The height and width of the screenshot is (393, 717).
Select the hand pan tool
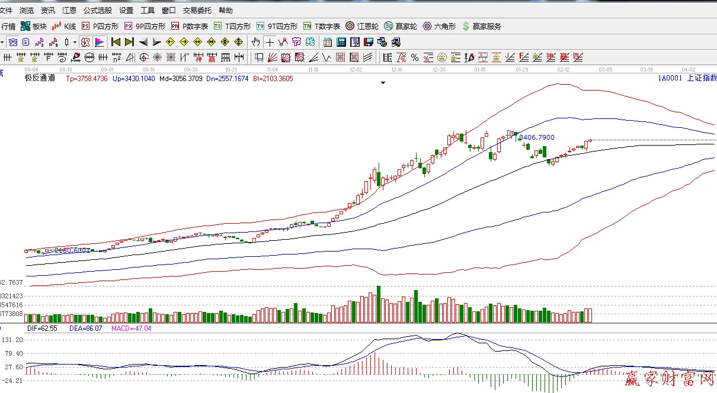point(255,42)
